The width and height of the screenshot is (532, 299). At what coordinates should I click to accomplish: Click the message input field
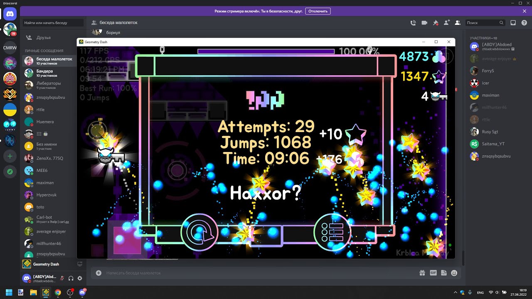[260, 273]
